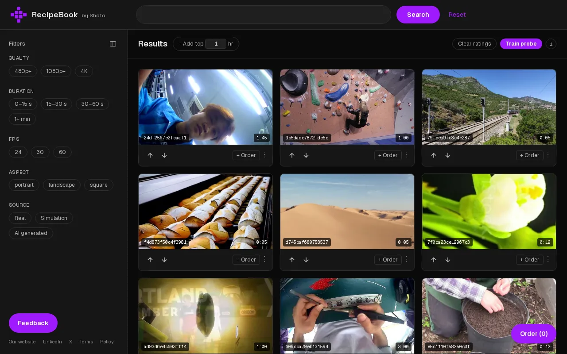Open more options for video 79feea9fc3c4e287
The height and width of the screenshot is (354, 567).
tap(548, 155)
